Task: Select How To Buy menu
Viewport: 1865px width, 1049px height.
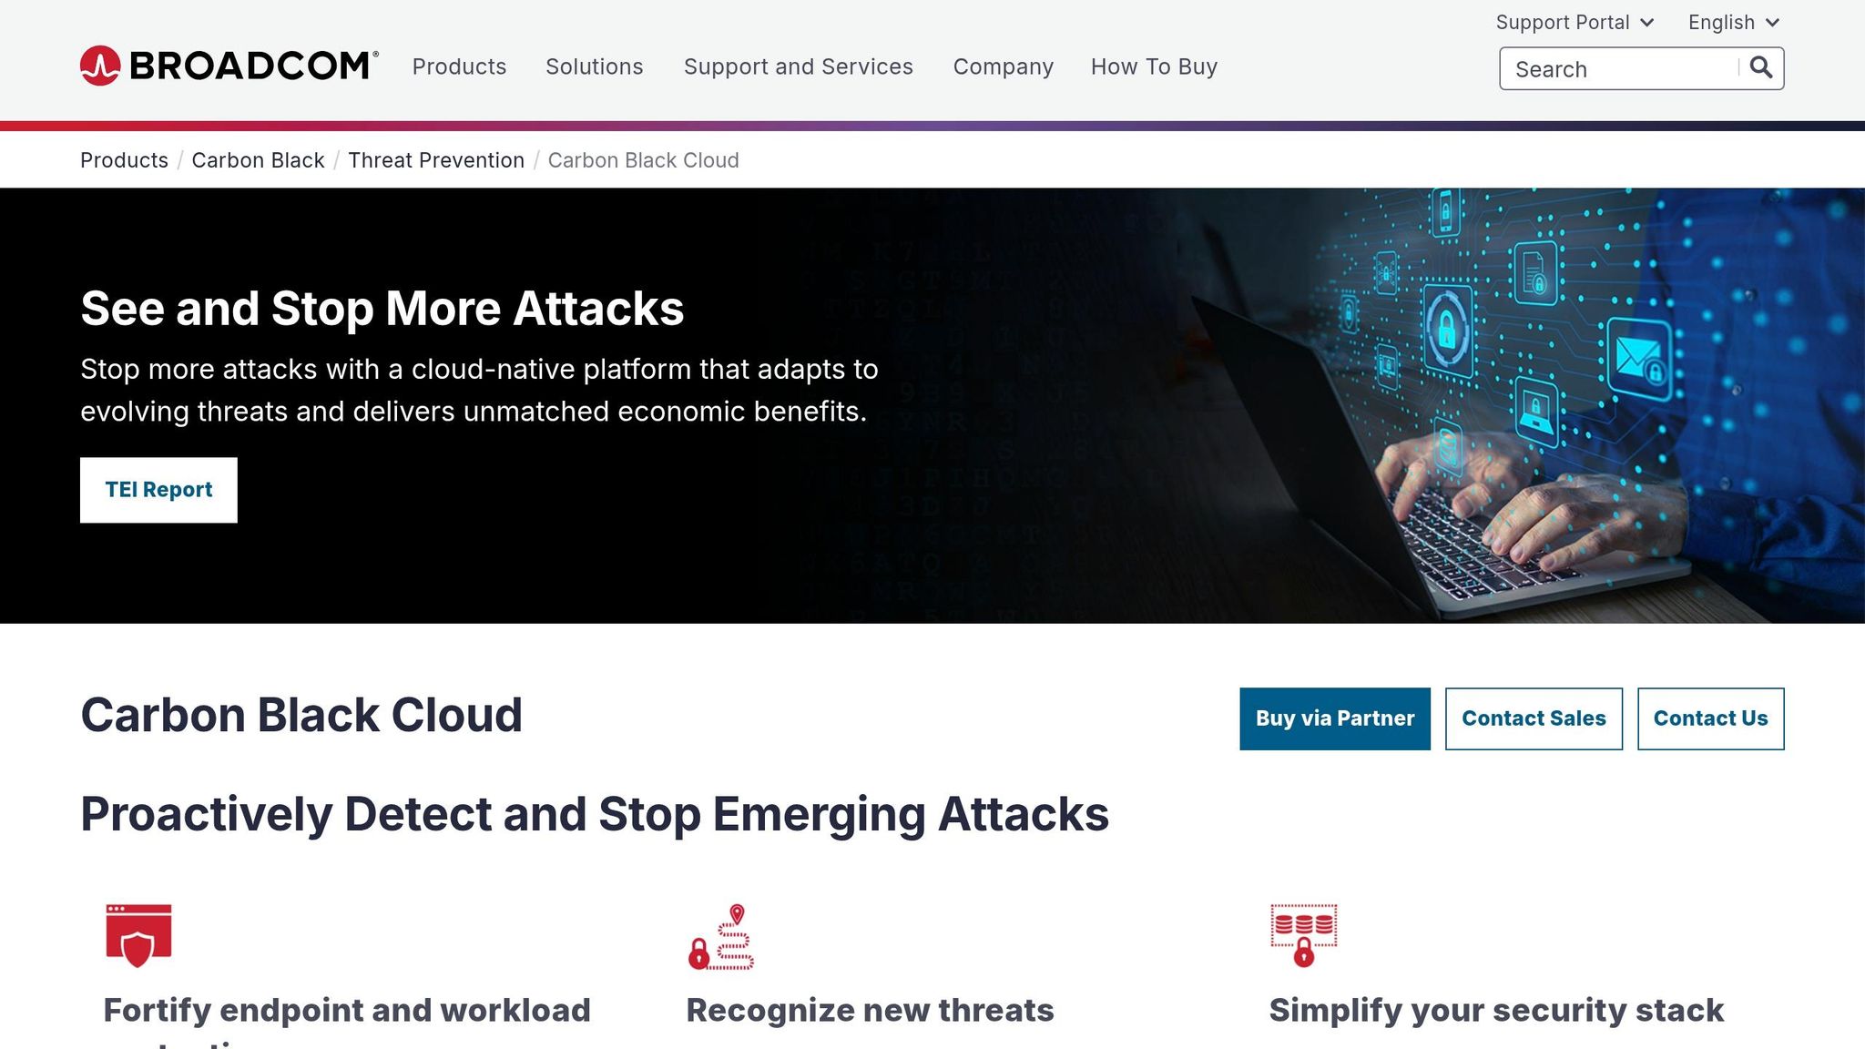Action: (x=1154, y=66)
